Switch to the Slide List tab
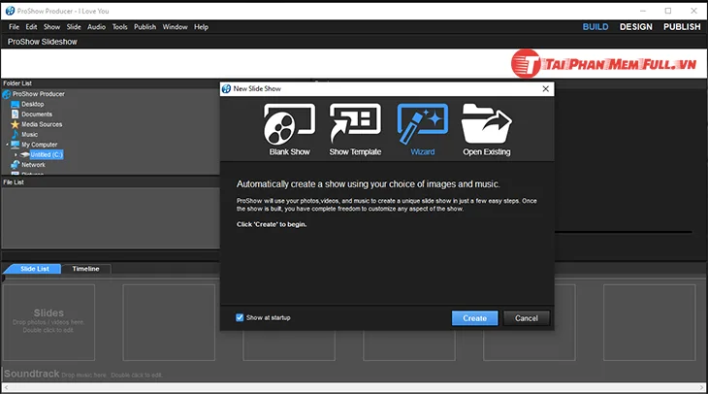The height and width of the screenshot is (394, 708). [33, 269]
